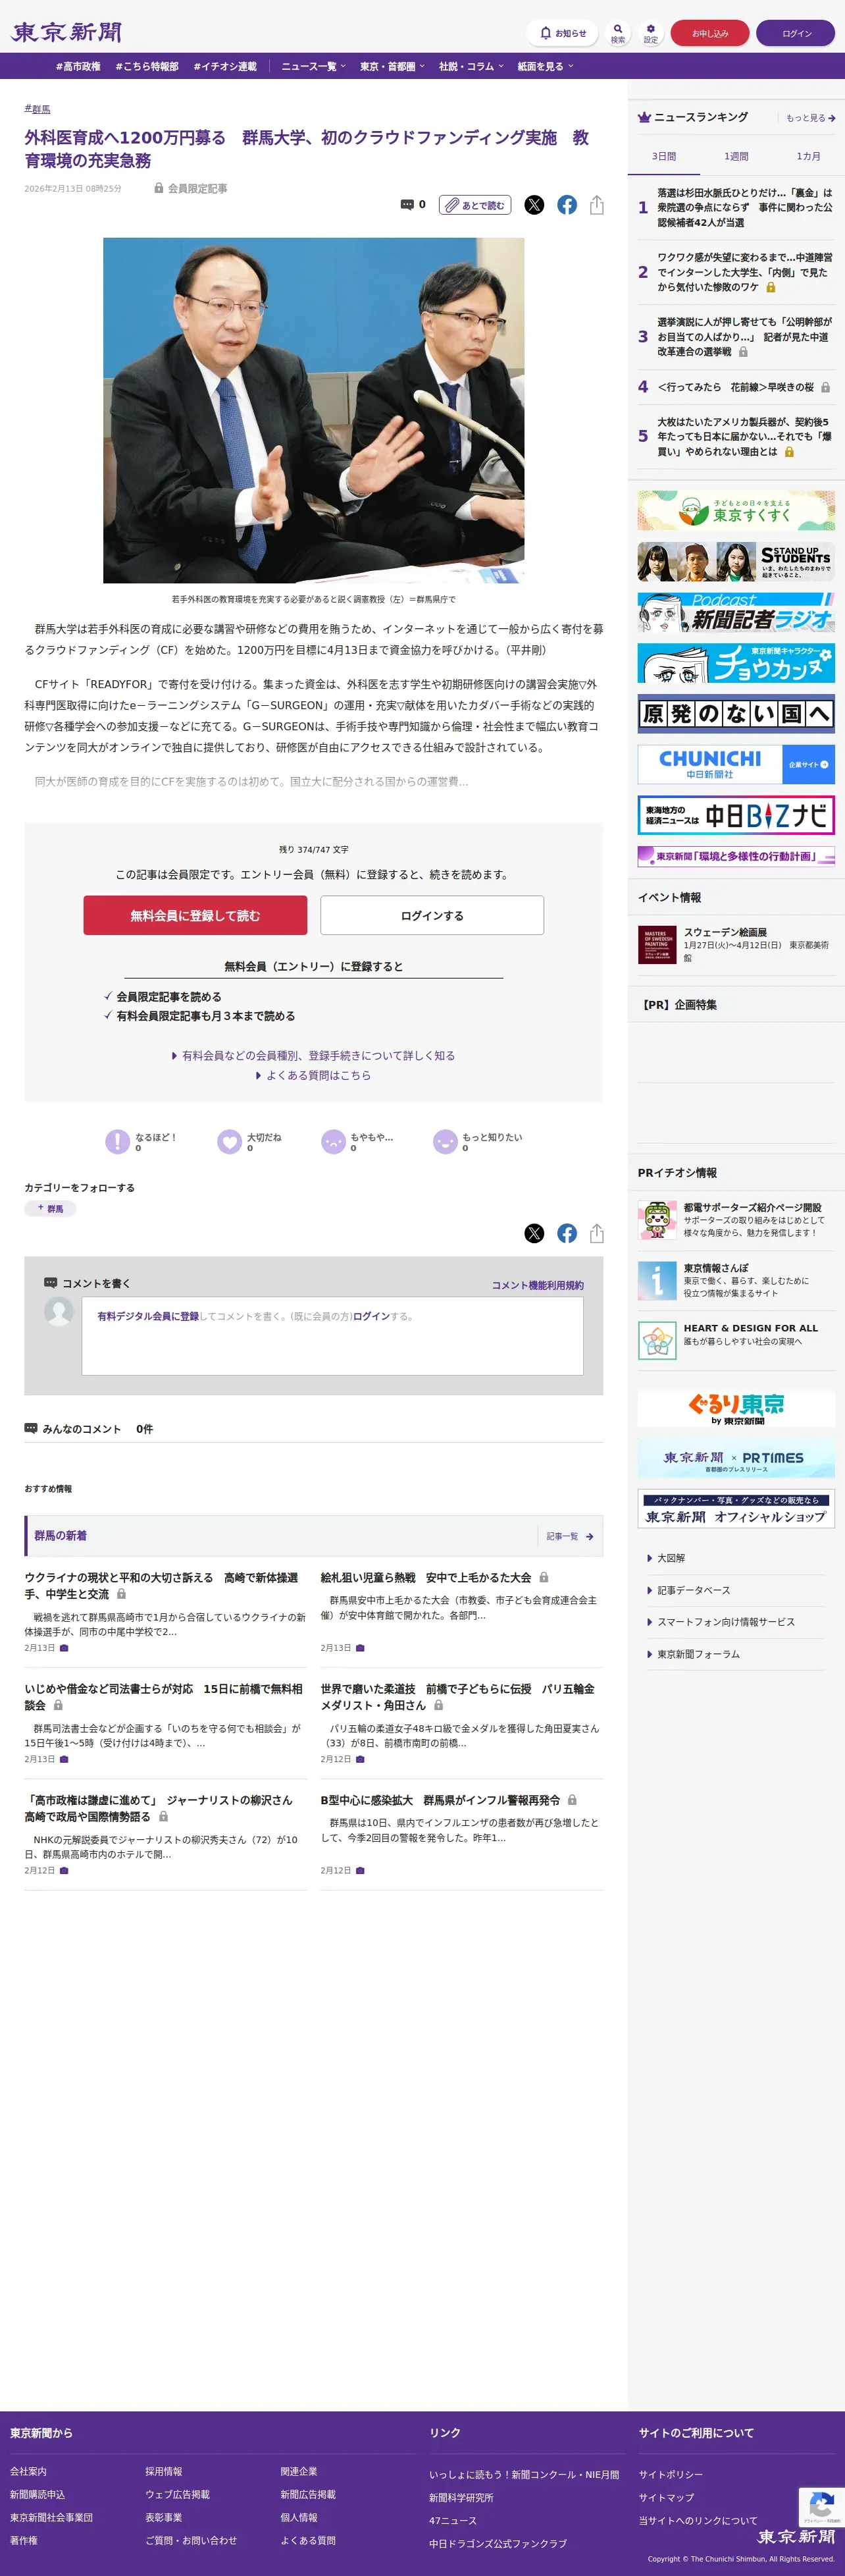
Task: Open スウェーデン絵画展 event thumbnail
Action: tap(657, 945)
